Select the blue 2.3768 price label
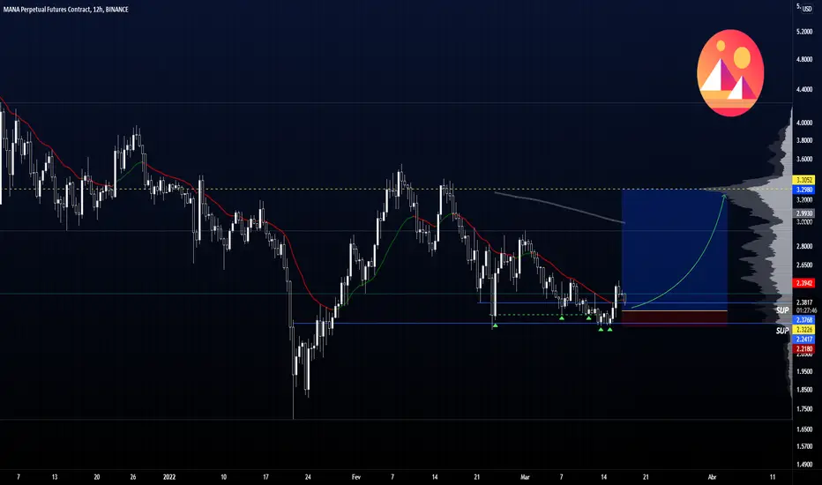The height and width of the screenshot is (485, 822). click(804, 320)
